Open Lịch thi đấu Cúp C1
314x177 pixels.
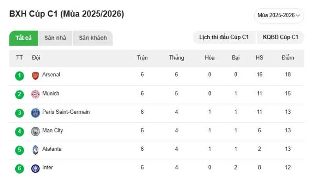(224, 37)
